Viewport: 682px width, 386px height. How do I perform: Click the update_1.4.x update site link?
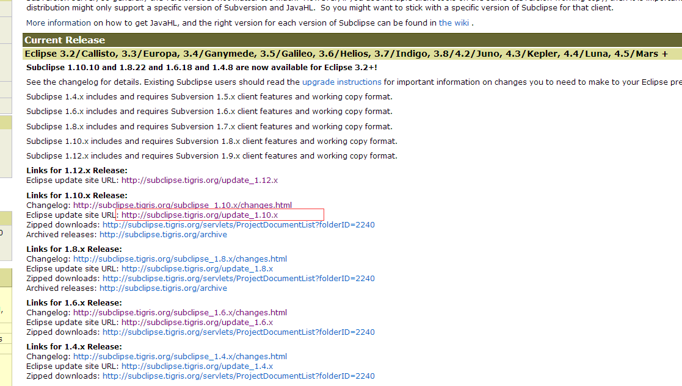(x=197, y=366)
